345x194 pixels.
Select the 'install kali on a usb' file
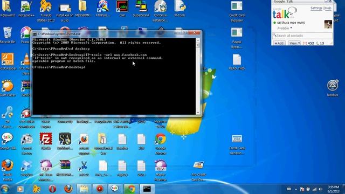(x=65, y=12)
